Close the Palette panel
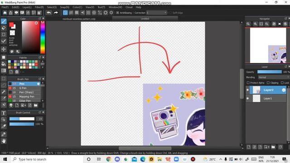This screenshot has width=290, height=163. [x=43, y=58]
